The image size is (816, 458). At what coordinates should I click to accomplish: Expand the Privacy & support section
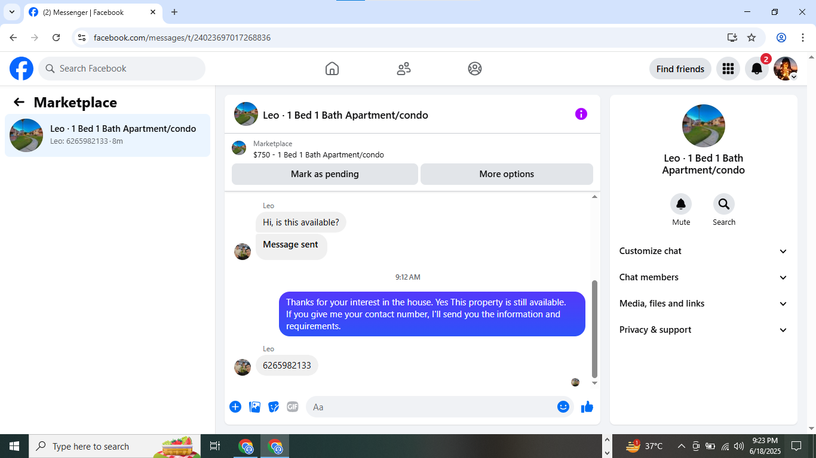704,330
